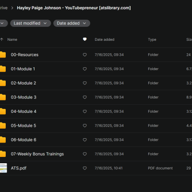Open the partially visible leftmost filter dropdown
Viewport: 192px width, 192px height.
point(3,23)
